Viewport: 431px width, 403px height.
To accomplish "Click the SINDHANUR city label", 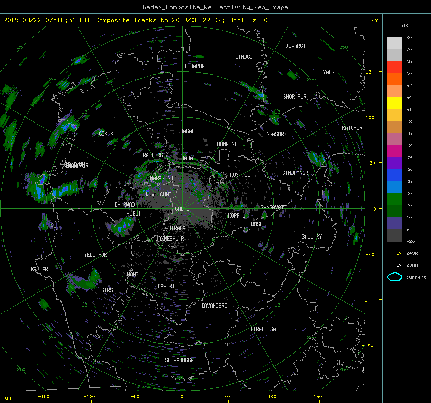I will pyautogui.click(x=295, y=173).
